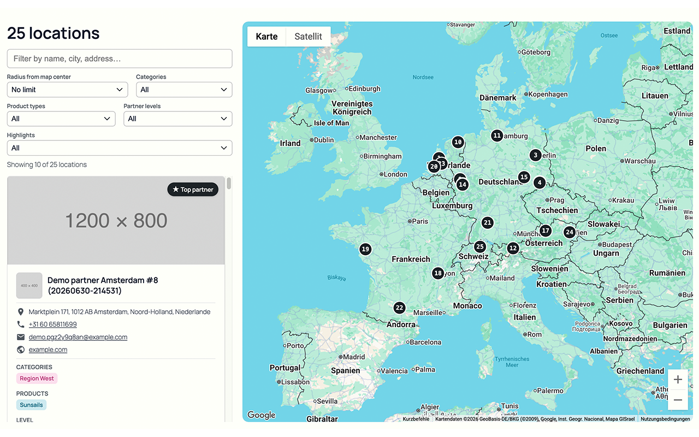Click the Region West category tag
This screenshot has width=699, height=437.
point(37,379)
